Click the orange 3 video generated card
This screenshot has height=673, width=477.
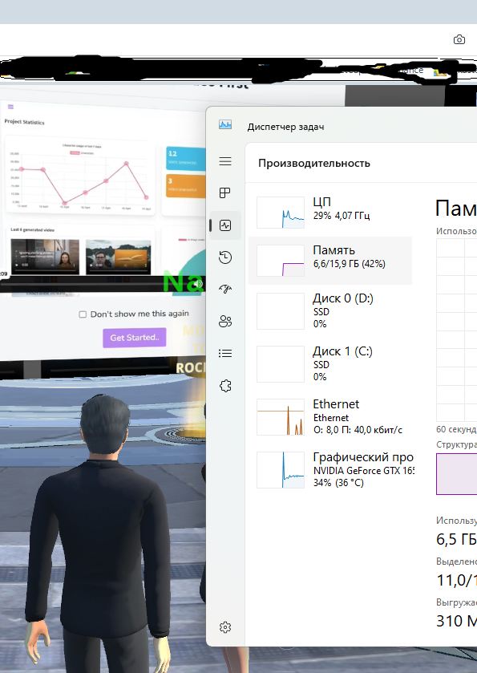[x=185, y=186]
